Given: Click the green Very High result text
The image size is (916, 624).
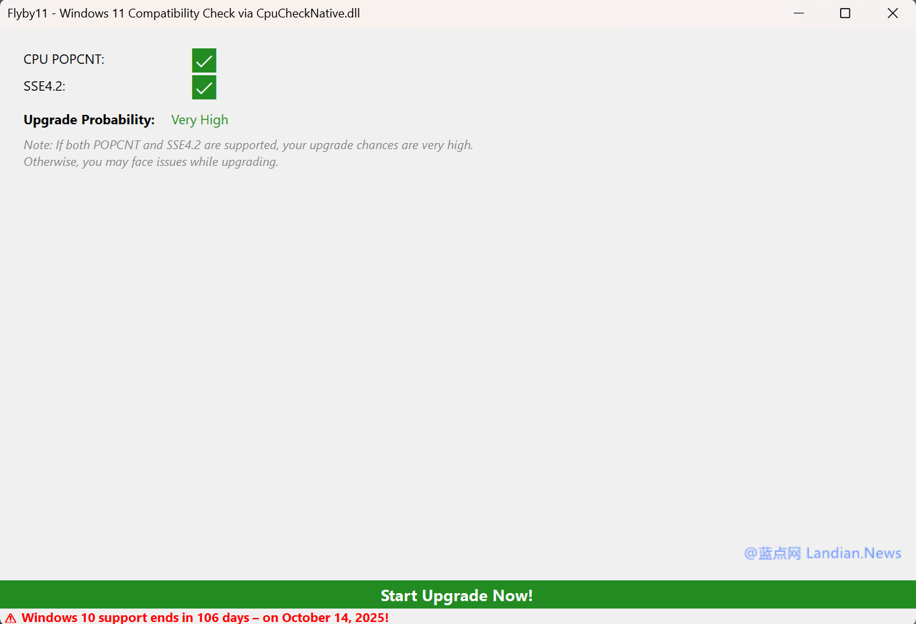Looking at the screenshot, I should (x=199, y=120).
